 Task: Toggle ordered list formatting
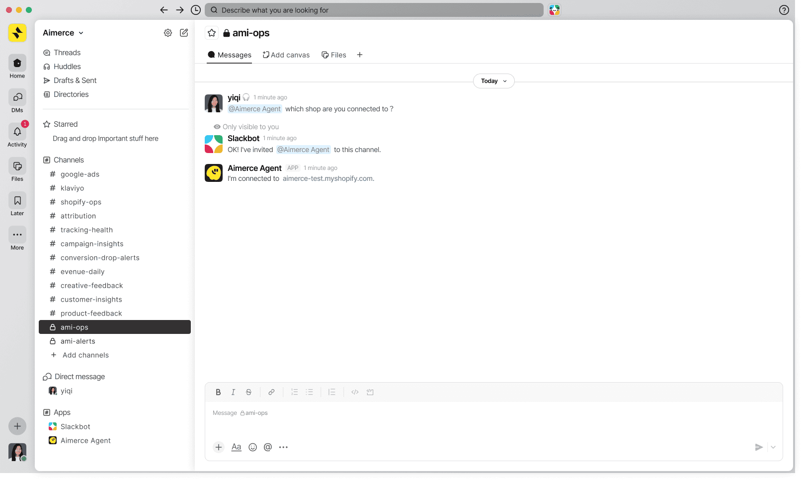294,392
